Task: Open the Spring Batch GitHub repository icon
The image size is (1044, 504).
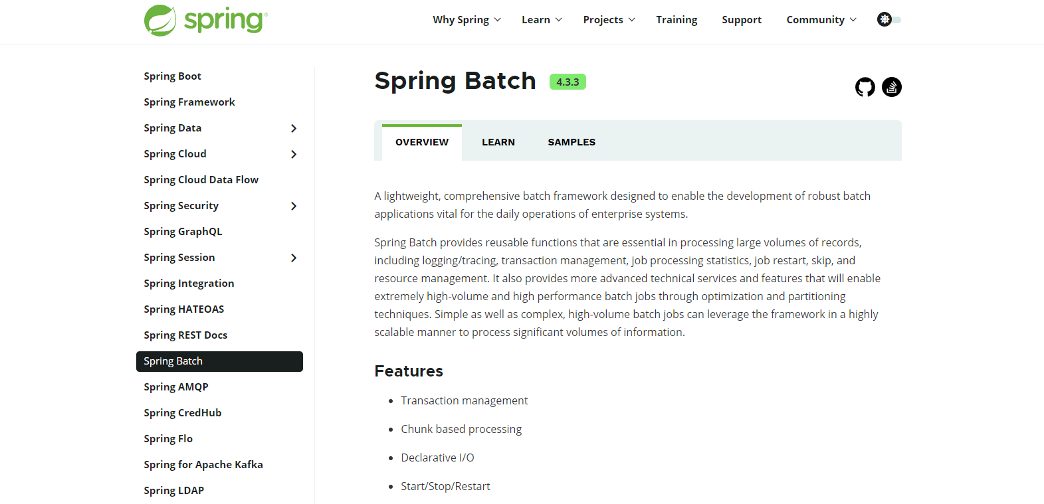Action: [x=865, y=87]
